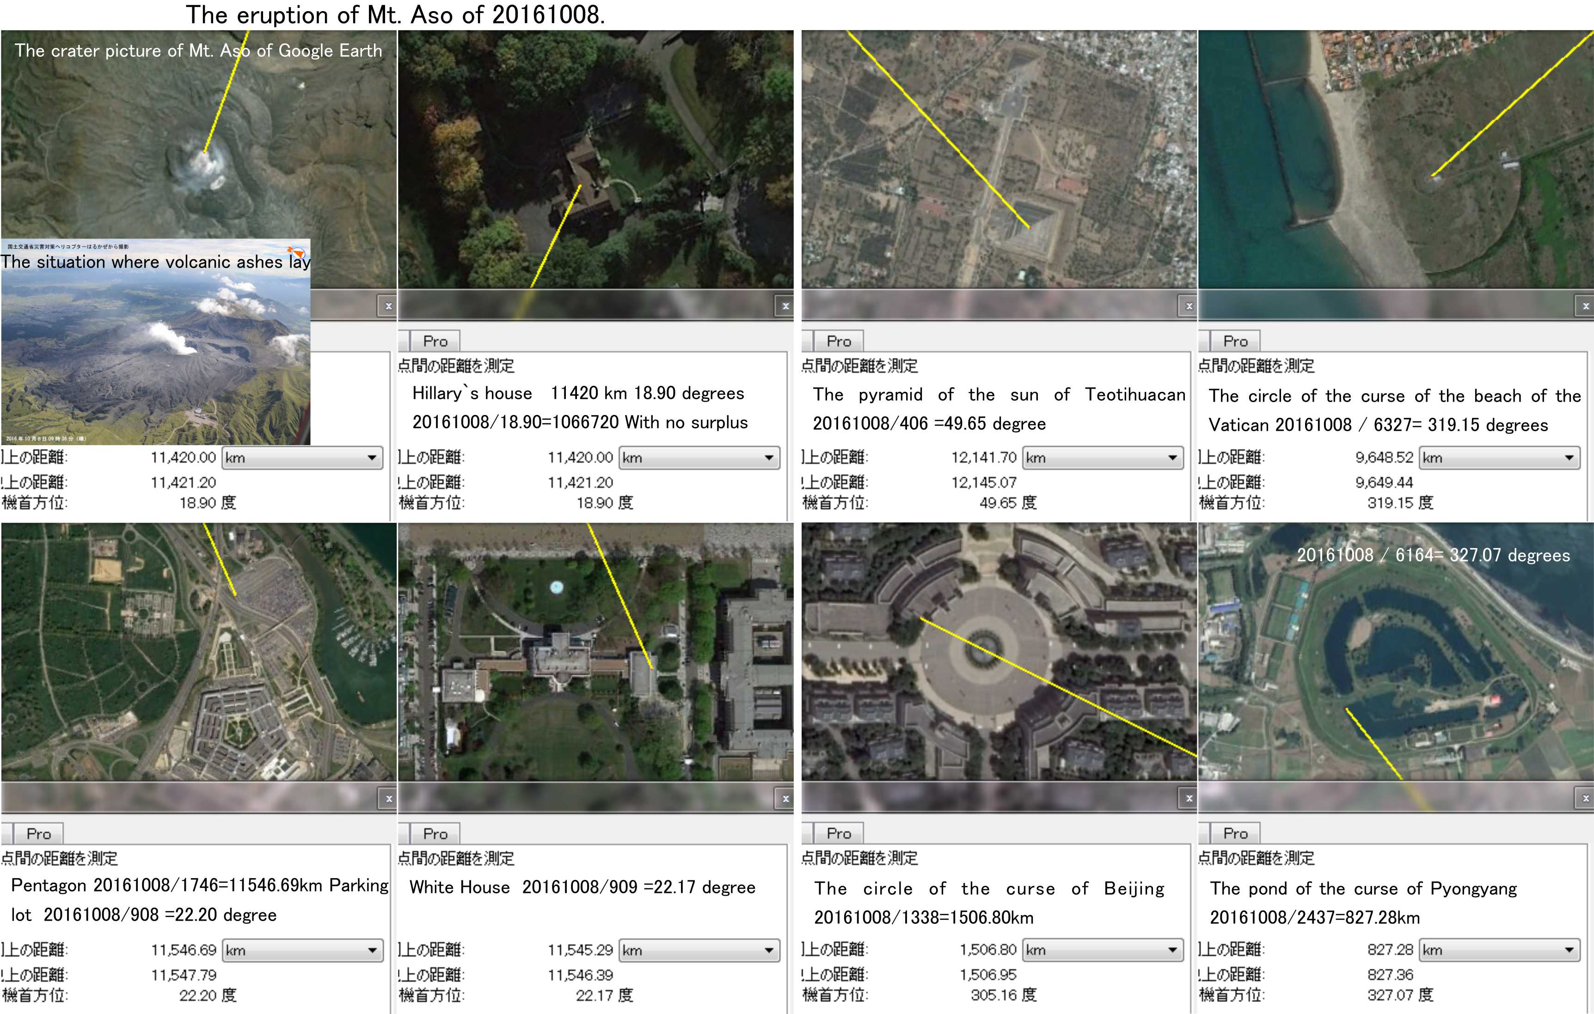Expand km unit dropdown beside 1,506.80 distance
Screen dimensions: 1594x1014
pos(1103,950)
